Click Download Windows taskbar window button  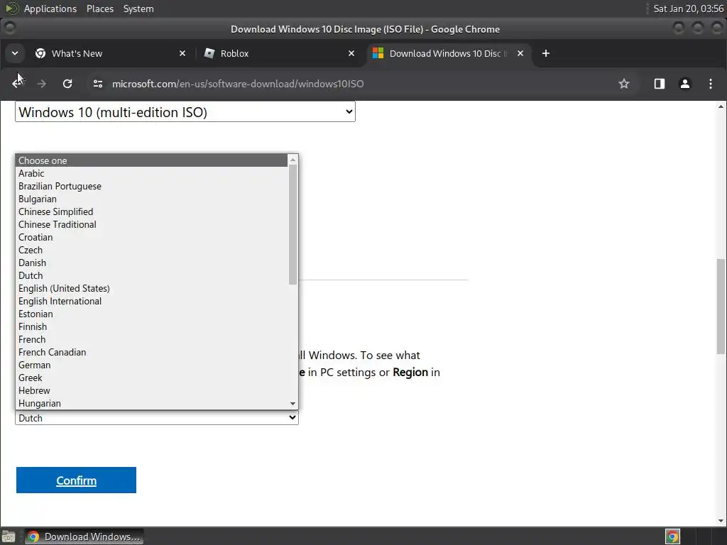[84, 536]
